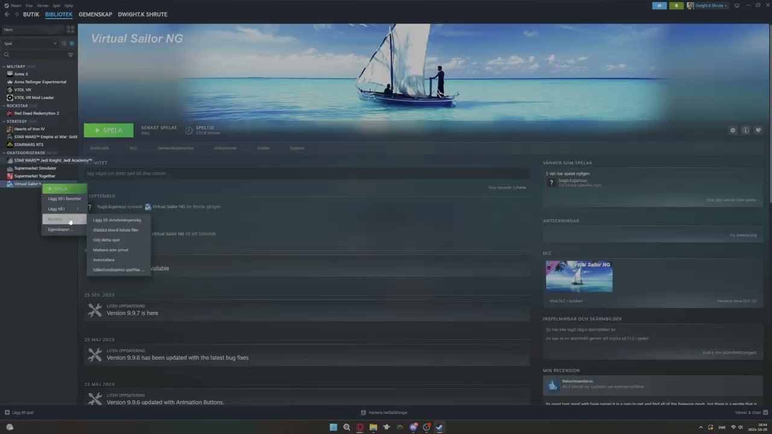This screenshot has height=434, width=772.
Task: Select 'Dölj detta spel' option
Action: [x=118, y=240]
